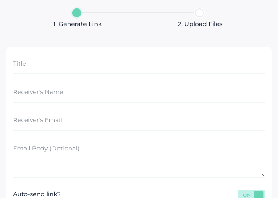278x198 pixels.
Task: Click the green step 1 circle indicator
Action: 77,13
